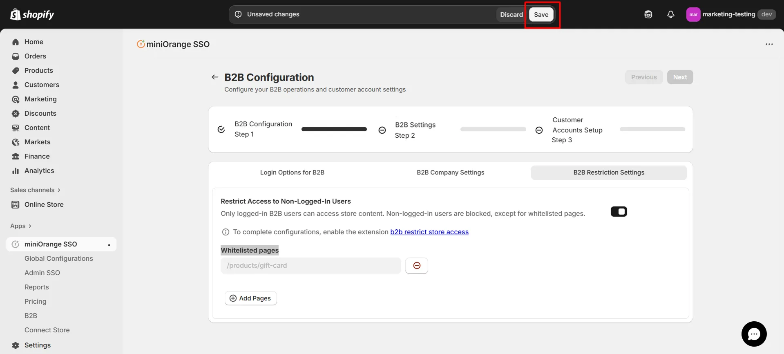Screen dimensions: 784x354
Task: Expand Apps section in sidebar
Action: (x=21, y=226)
